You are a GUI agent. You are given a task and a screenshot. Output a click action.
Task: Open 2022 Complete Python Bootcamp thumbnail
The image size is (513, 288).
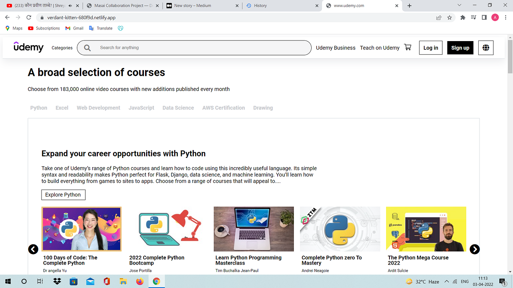coord(168,229)
